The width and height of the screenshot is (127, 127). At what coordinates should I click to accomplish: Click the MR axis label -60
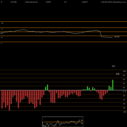pyautogui.click(x=124, y=104)
